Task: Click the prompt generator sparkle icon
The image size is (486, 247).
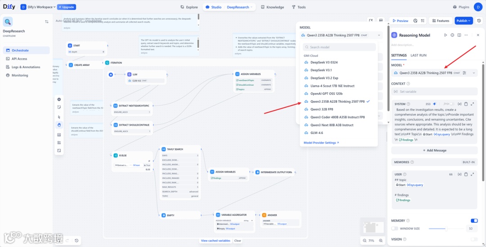Action: click(x=435, y=104)
